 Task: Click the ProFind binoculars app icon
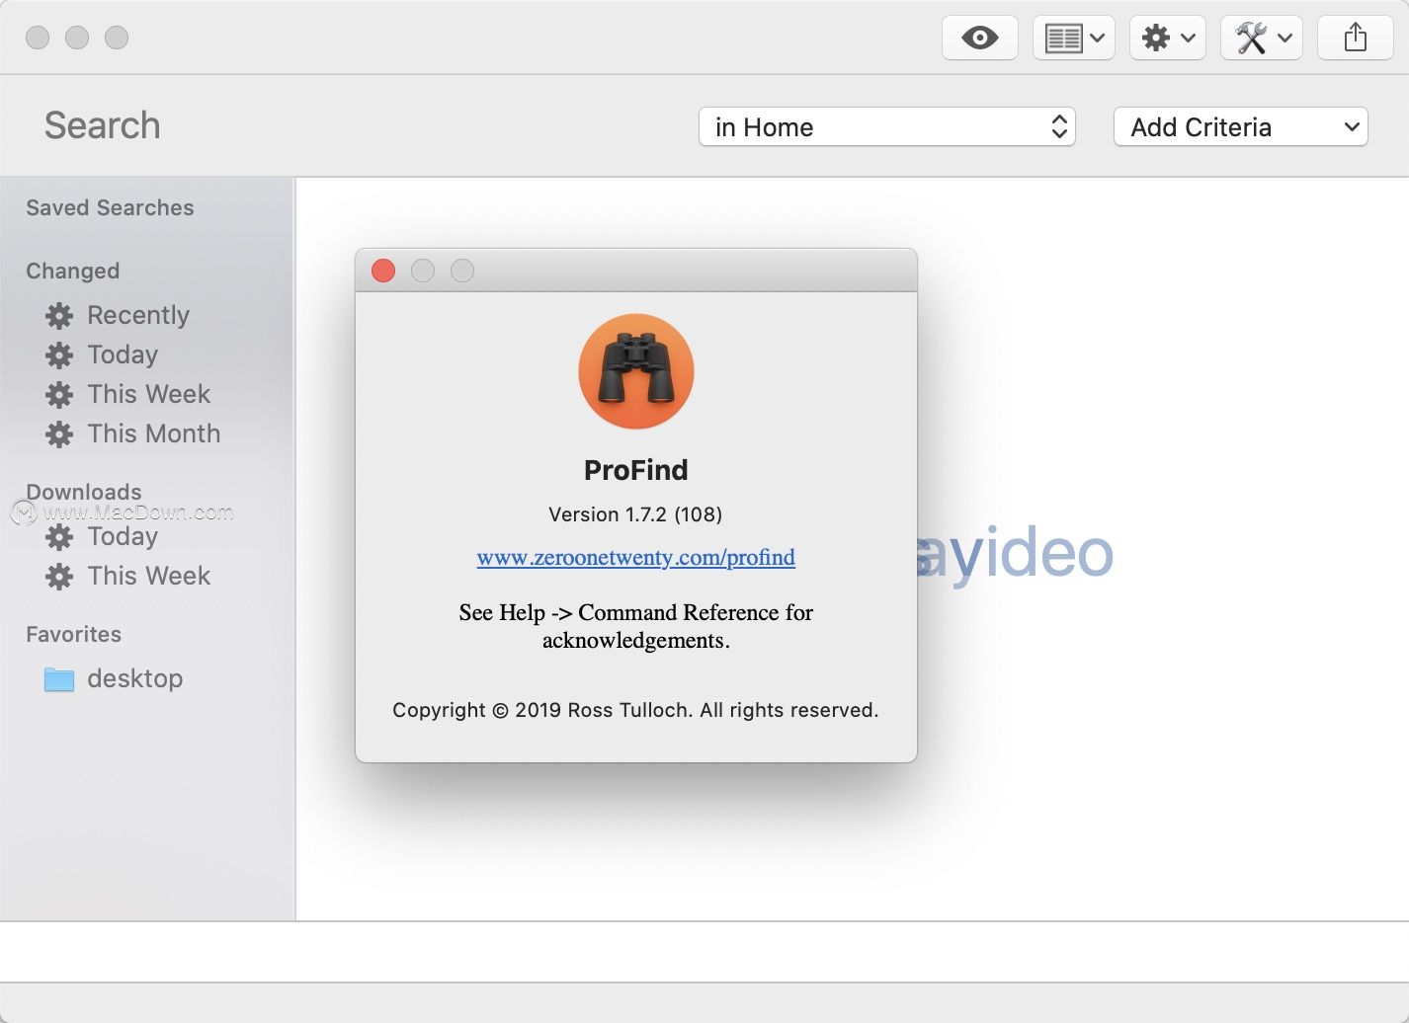tap(636, 371)
